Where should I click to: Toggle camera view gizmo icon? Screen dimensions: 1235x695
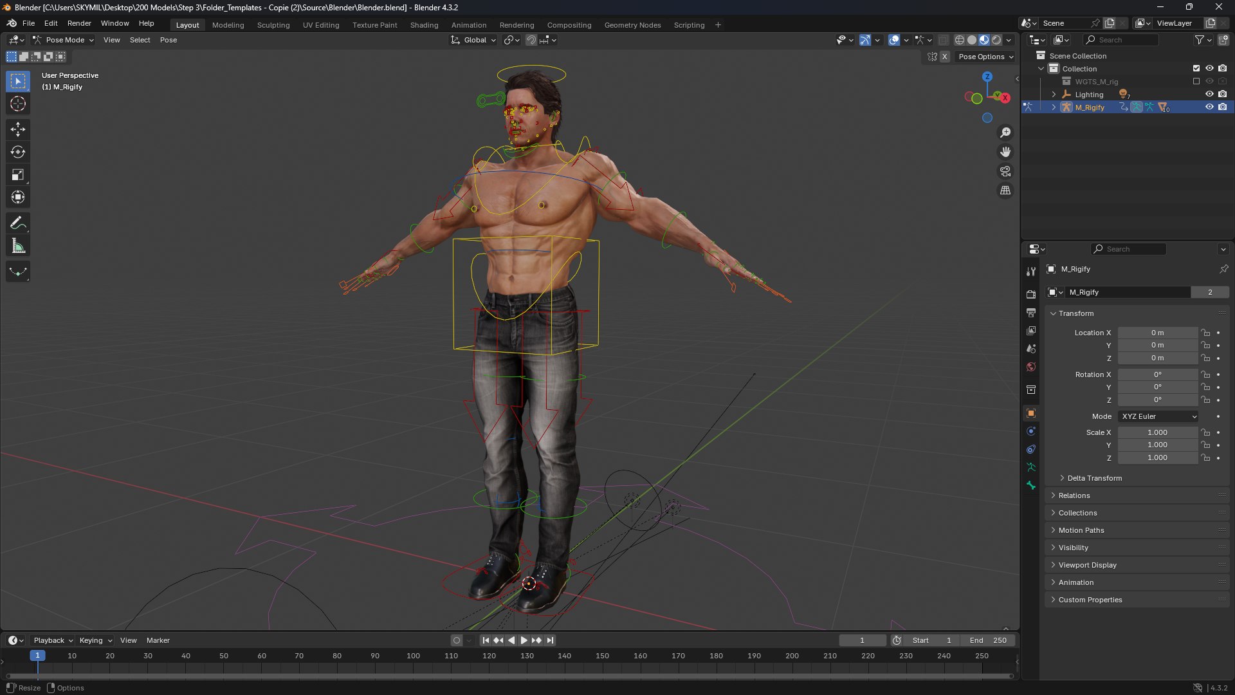[x=1005, y=171]
